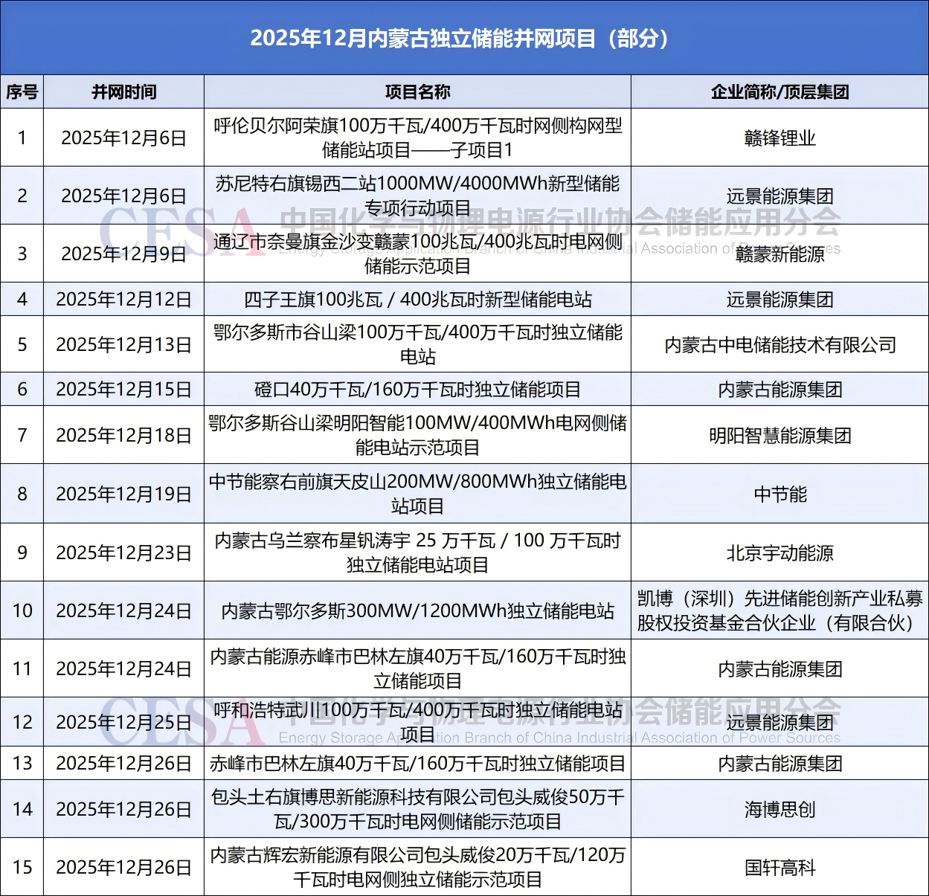The height and width of the screenshot is (896, 929).
Task: Click the 北京宇动能源 company cell
Action: 779,553
